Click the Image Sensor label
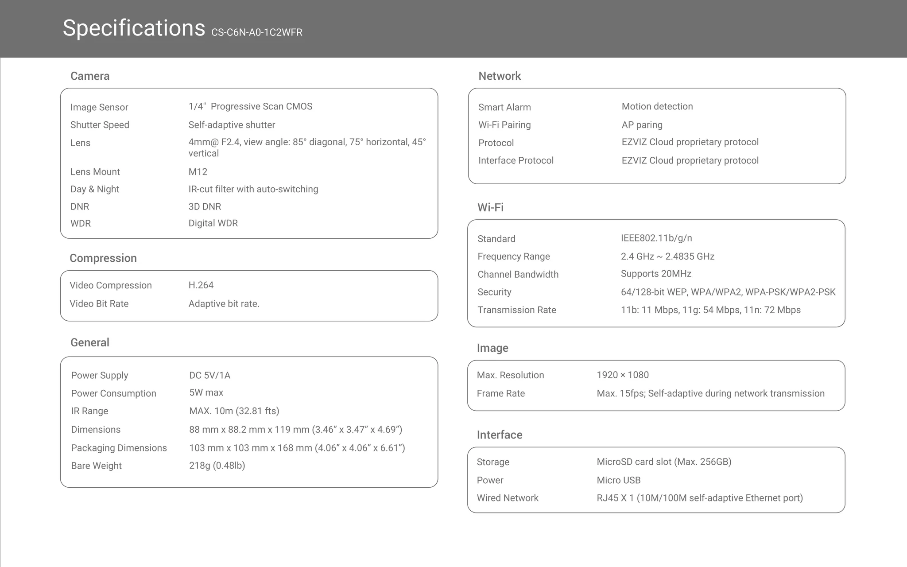907x567 pixels. tap(99, 107)
